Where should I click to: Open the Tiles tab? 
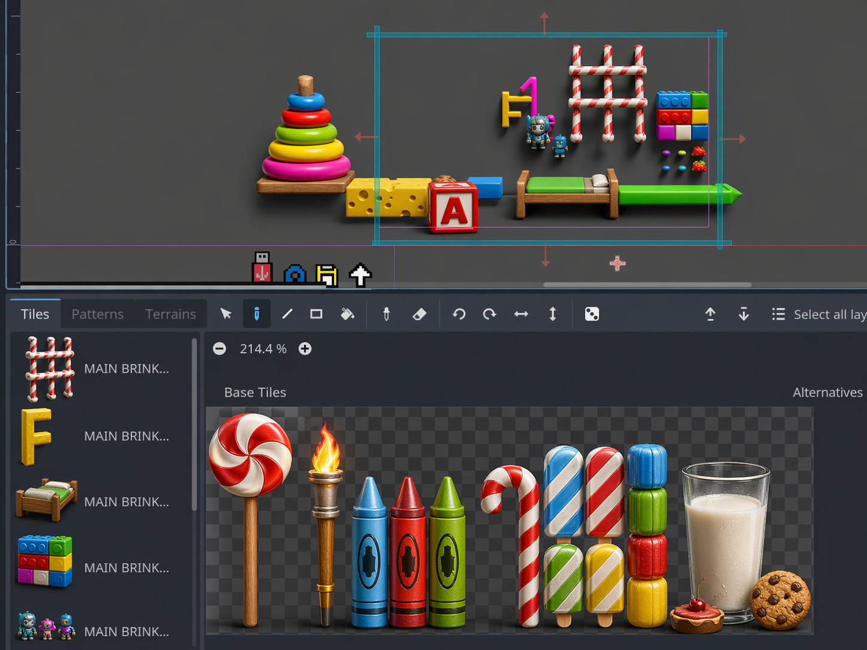pyautogui.click(x=35, y=314)
